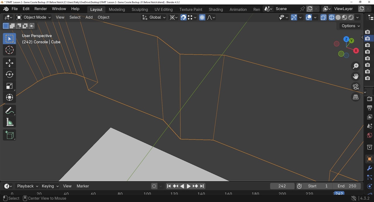Switch to Shading workspace tab
Viewport: 374px width, 202px height.
(x=216, y=9)
